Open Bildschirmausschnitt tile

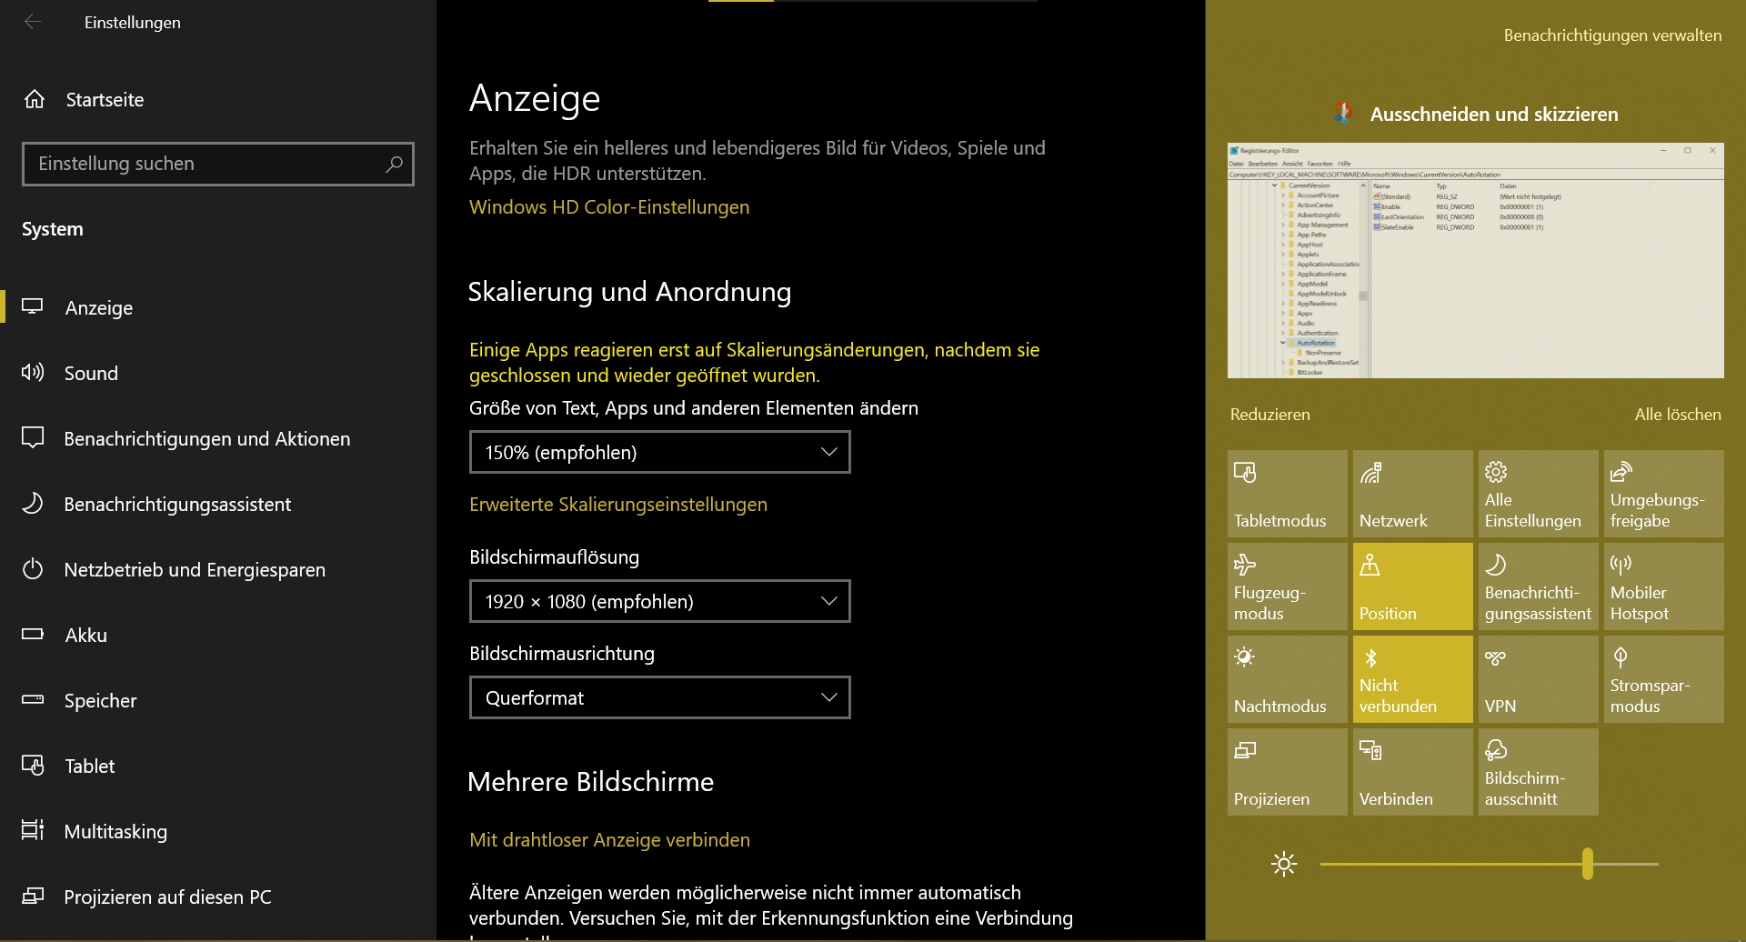1539,772
